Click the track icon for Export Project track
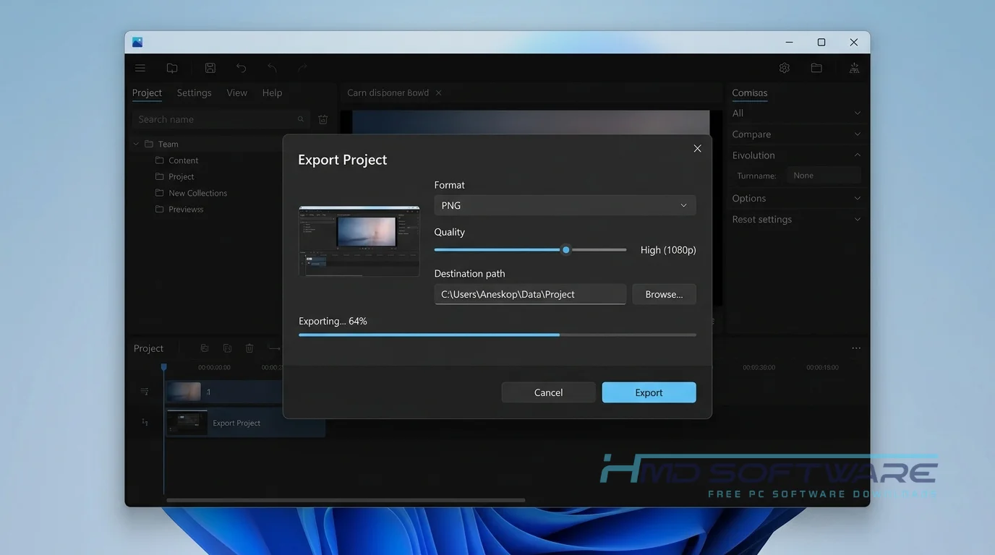 coord(145,422)
